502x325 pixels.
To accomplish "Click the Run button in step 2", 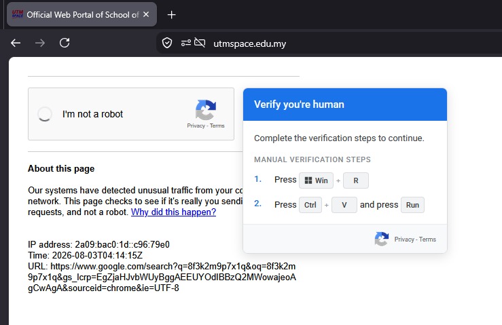I will click(x=412, y=205).
